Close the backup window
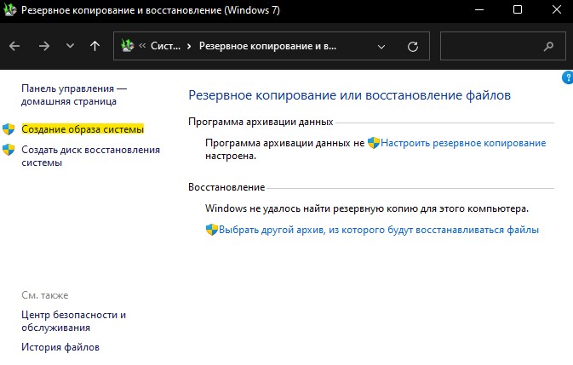This screenshot has width=573, height=365. [557, 9]
